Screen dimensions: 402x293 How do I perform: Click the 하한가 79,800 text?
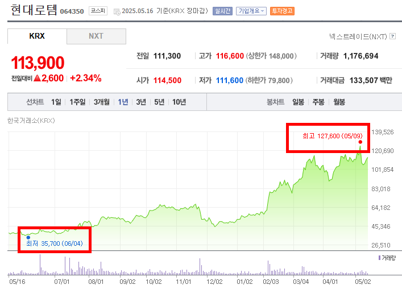coord(269,81)
